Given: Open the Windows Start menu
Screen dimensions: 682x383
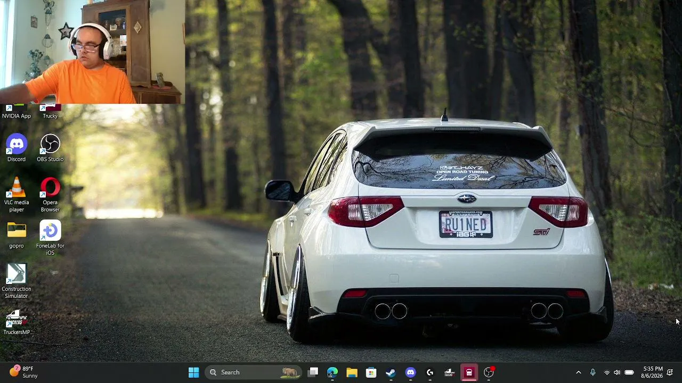Looking at the screenshot, I should point(193,372).
